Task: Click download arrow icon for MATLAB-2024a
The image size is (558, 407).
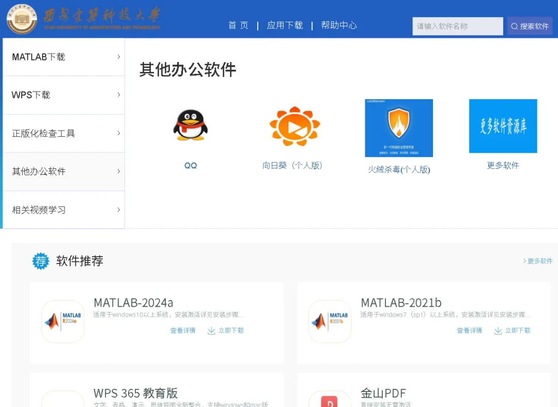Action: pyautogui.click(x=211, y=331)
